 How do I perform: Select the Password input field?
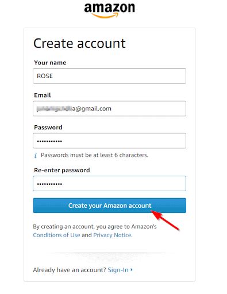coord(109,141)
